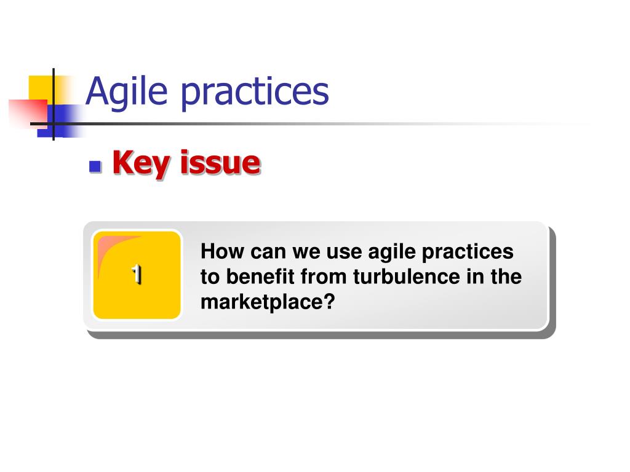Select the red "Key issue" heading

(x=186, y=162)
